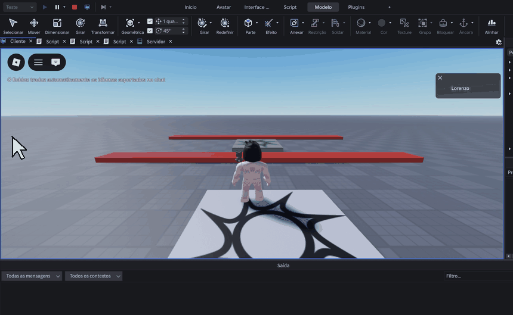The image size is (513, 315).
Task: Close the Servidor document tab
Action: [x=171, y=42]
